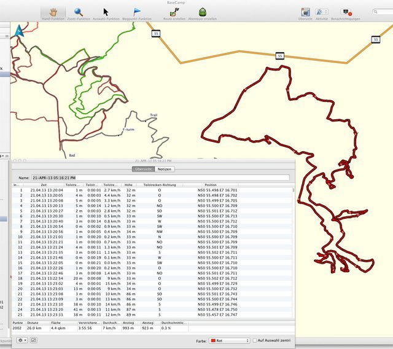
Task: Choose the Auswahl-Funktion arrow tool
Action: click(105, 12)
